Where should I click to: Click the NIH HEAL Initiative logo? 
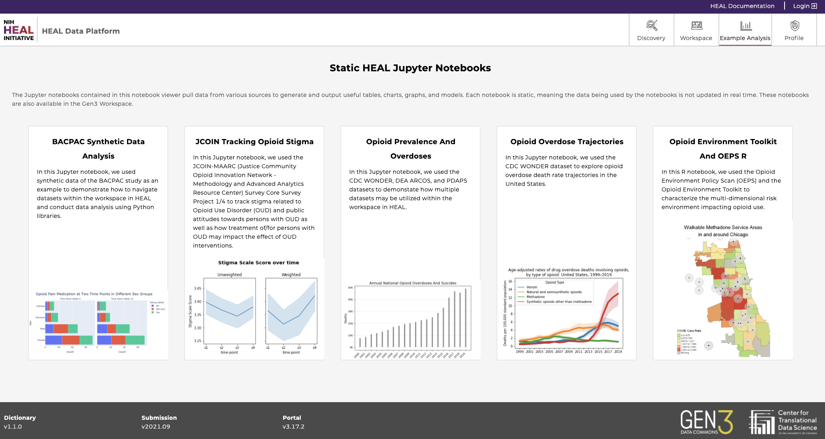pos(18,30)
